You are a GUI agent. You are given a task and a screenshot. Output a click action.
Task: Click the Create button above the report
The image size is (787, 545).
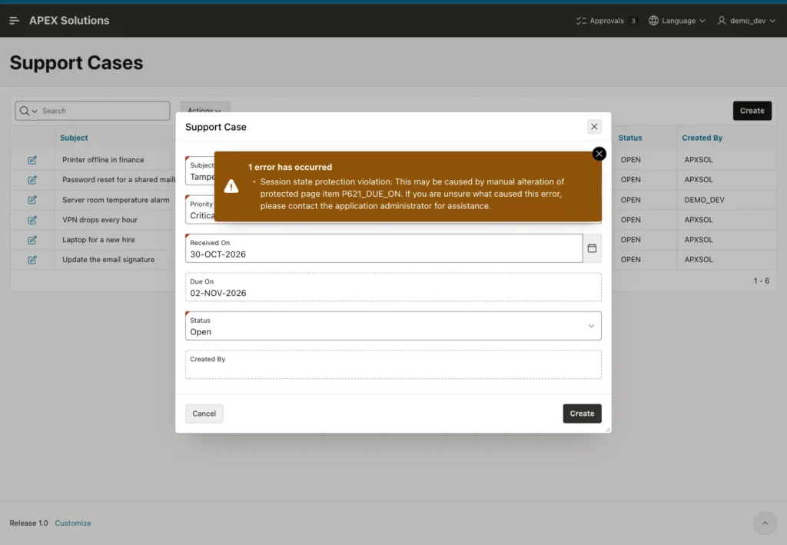(752, 111)
